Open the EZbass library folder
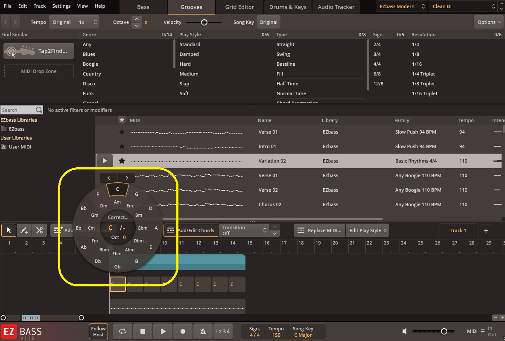 click(x=13, y=129)
